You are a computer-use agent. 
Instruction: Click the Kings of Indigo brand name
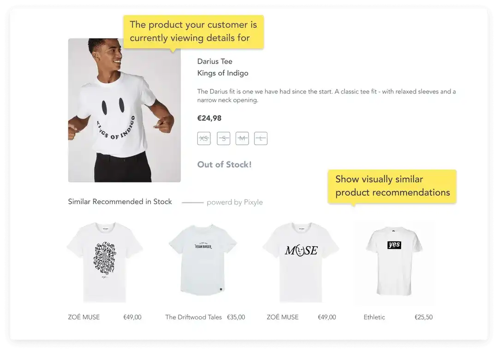[x=223, y=73]
